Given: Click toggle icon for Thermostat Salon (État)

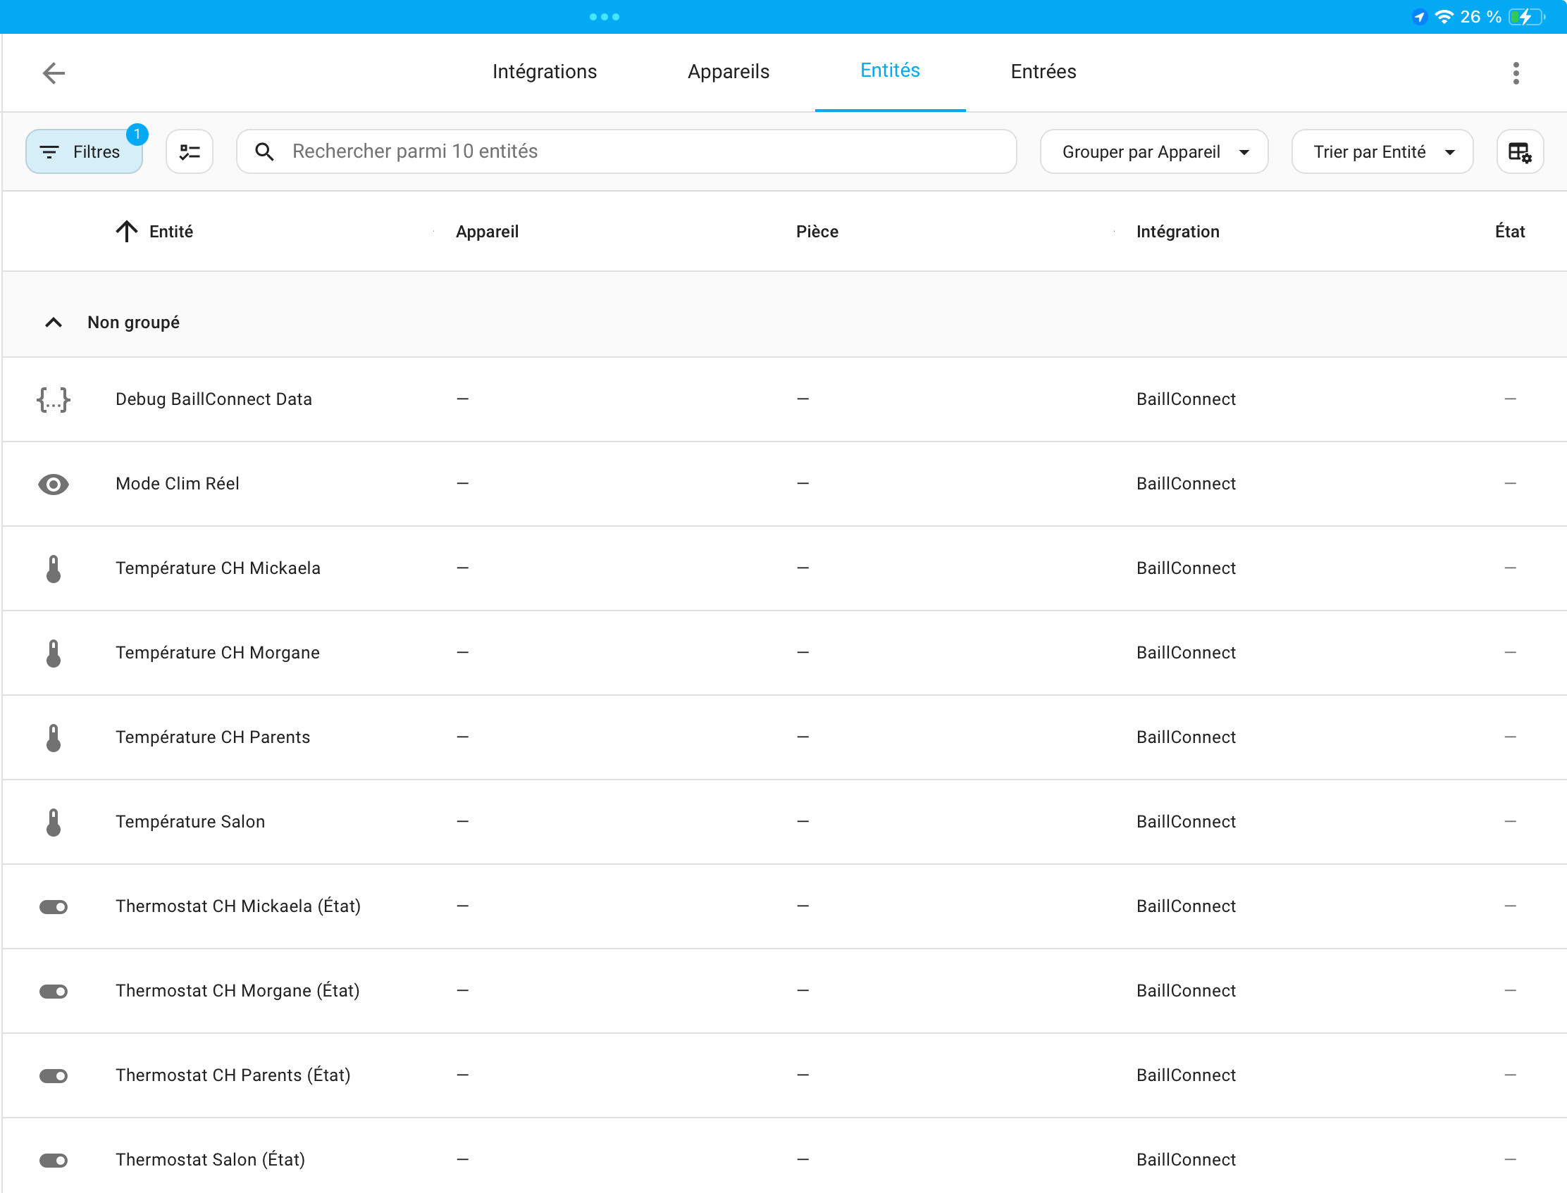Looking at the screenshot, I should 54,1160.
